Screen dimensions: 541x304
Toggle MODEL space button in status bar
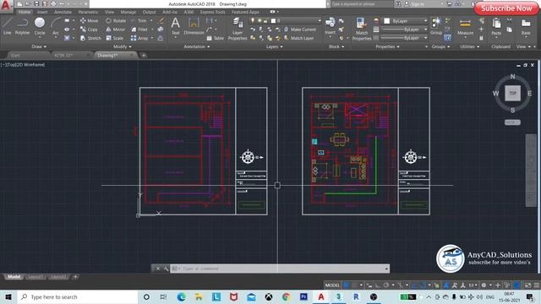point(332,285)
